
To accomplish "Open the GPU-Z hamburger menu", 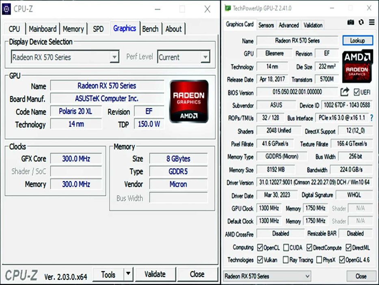I will [372, 22].
